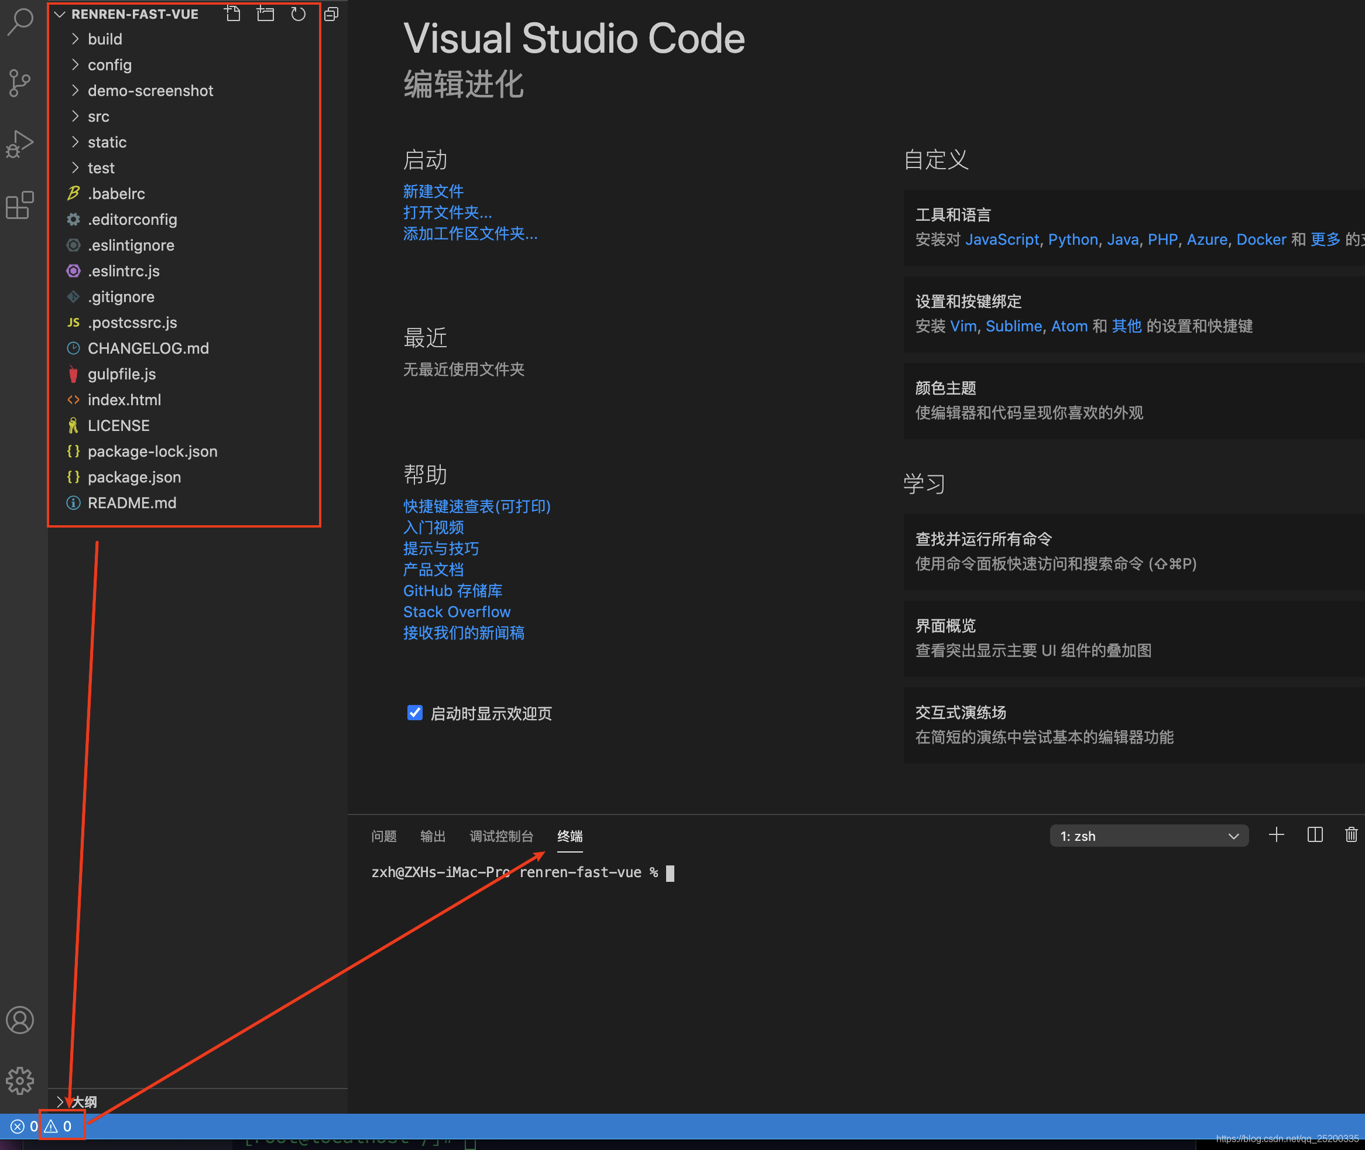Open the 提示与技巧 link

coord(441,548)
